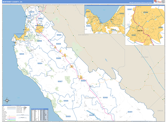166x122 pixels.
Task: Select ZIP code label 93908
Action: click(x=39, y=41)
